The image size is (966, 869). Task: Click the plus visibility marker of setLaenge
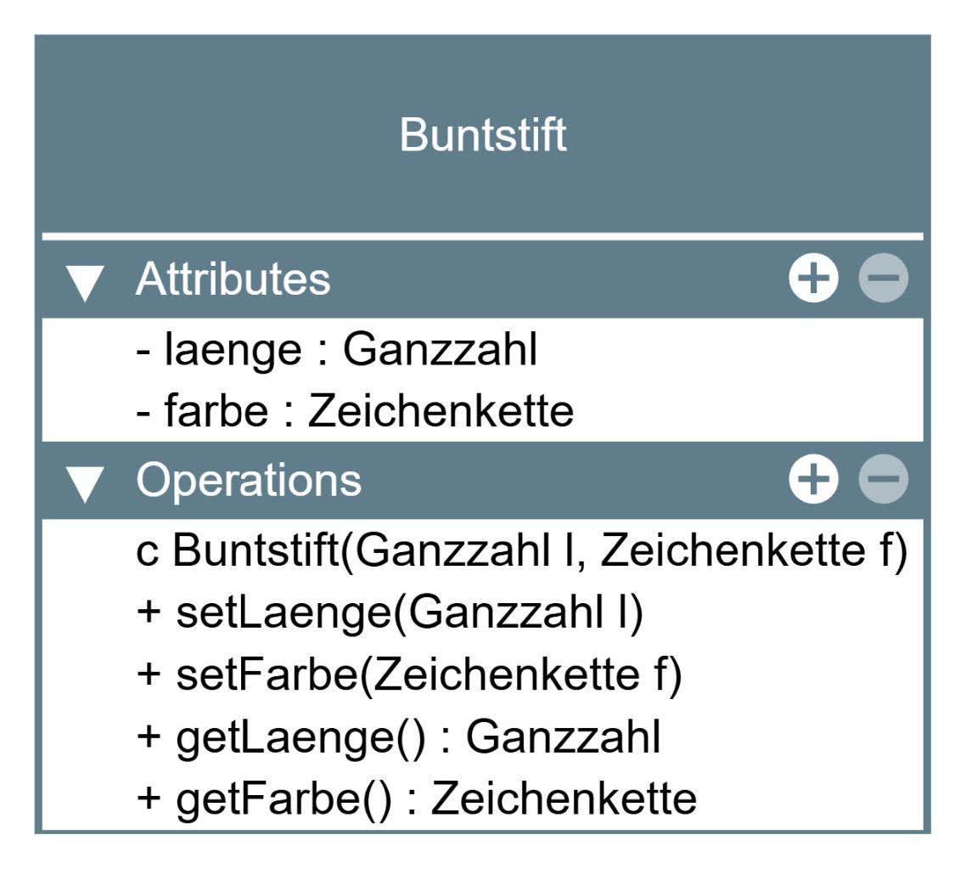[148, 613]
